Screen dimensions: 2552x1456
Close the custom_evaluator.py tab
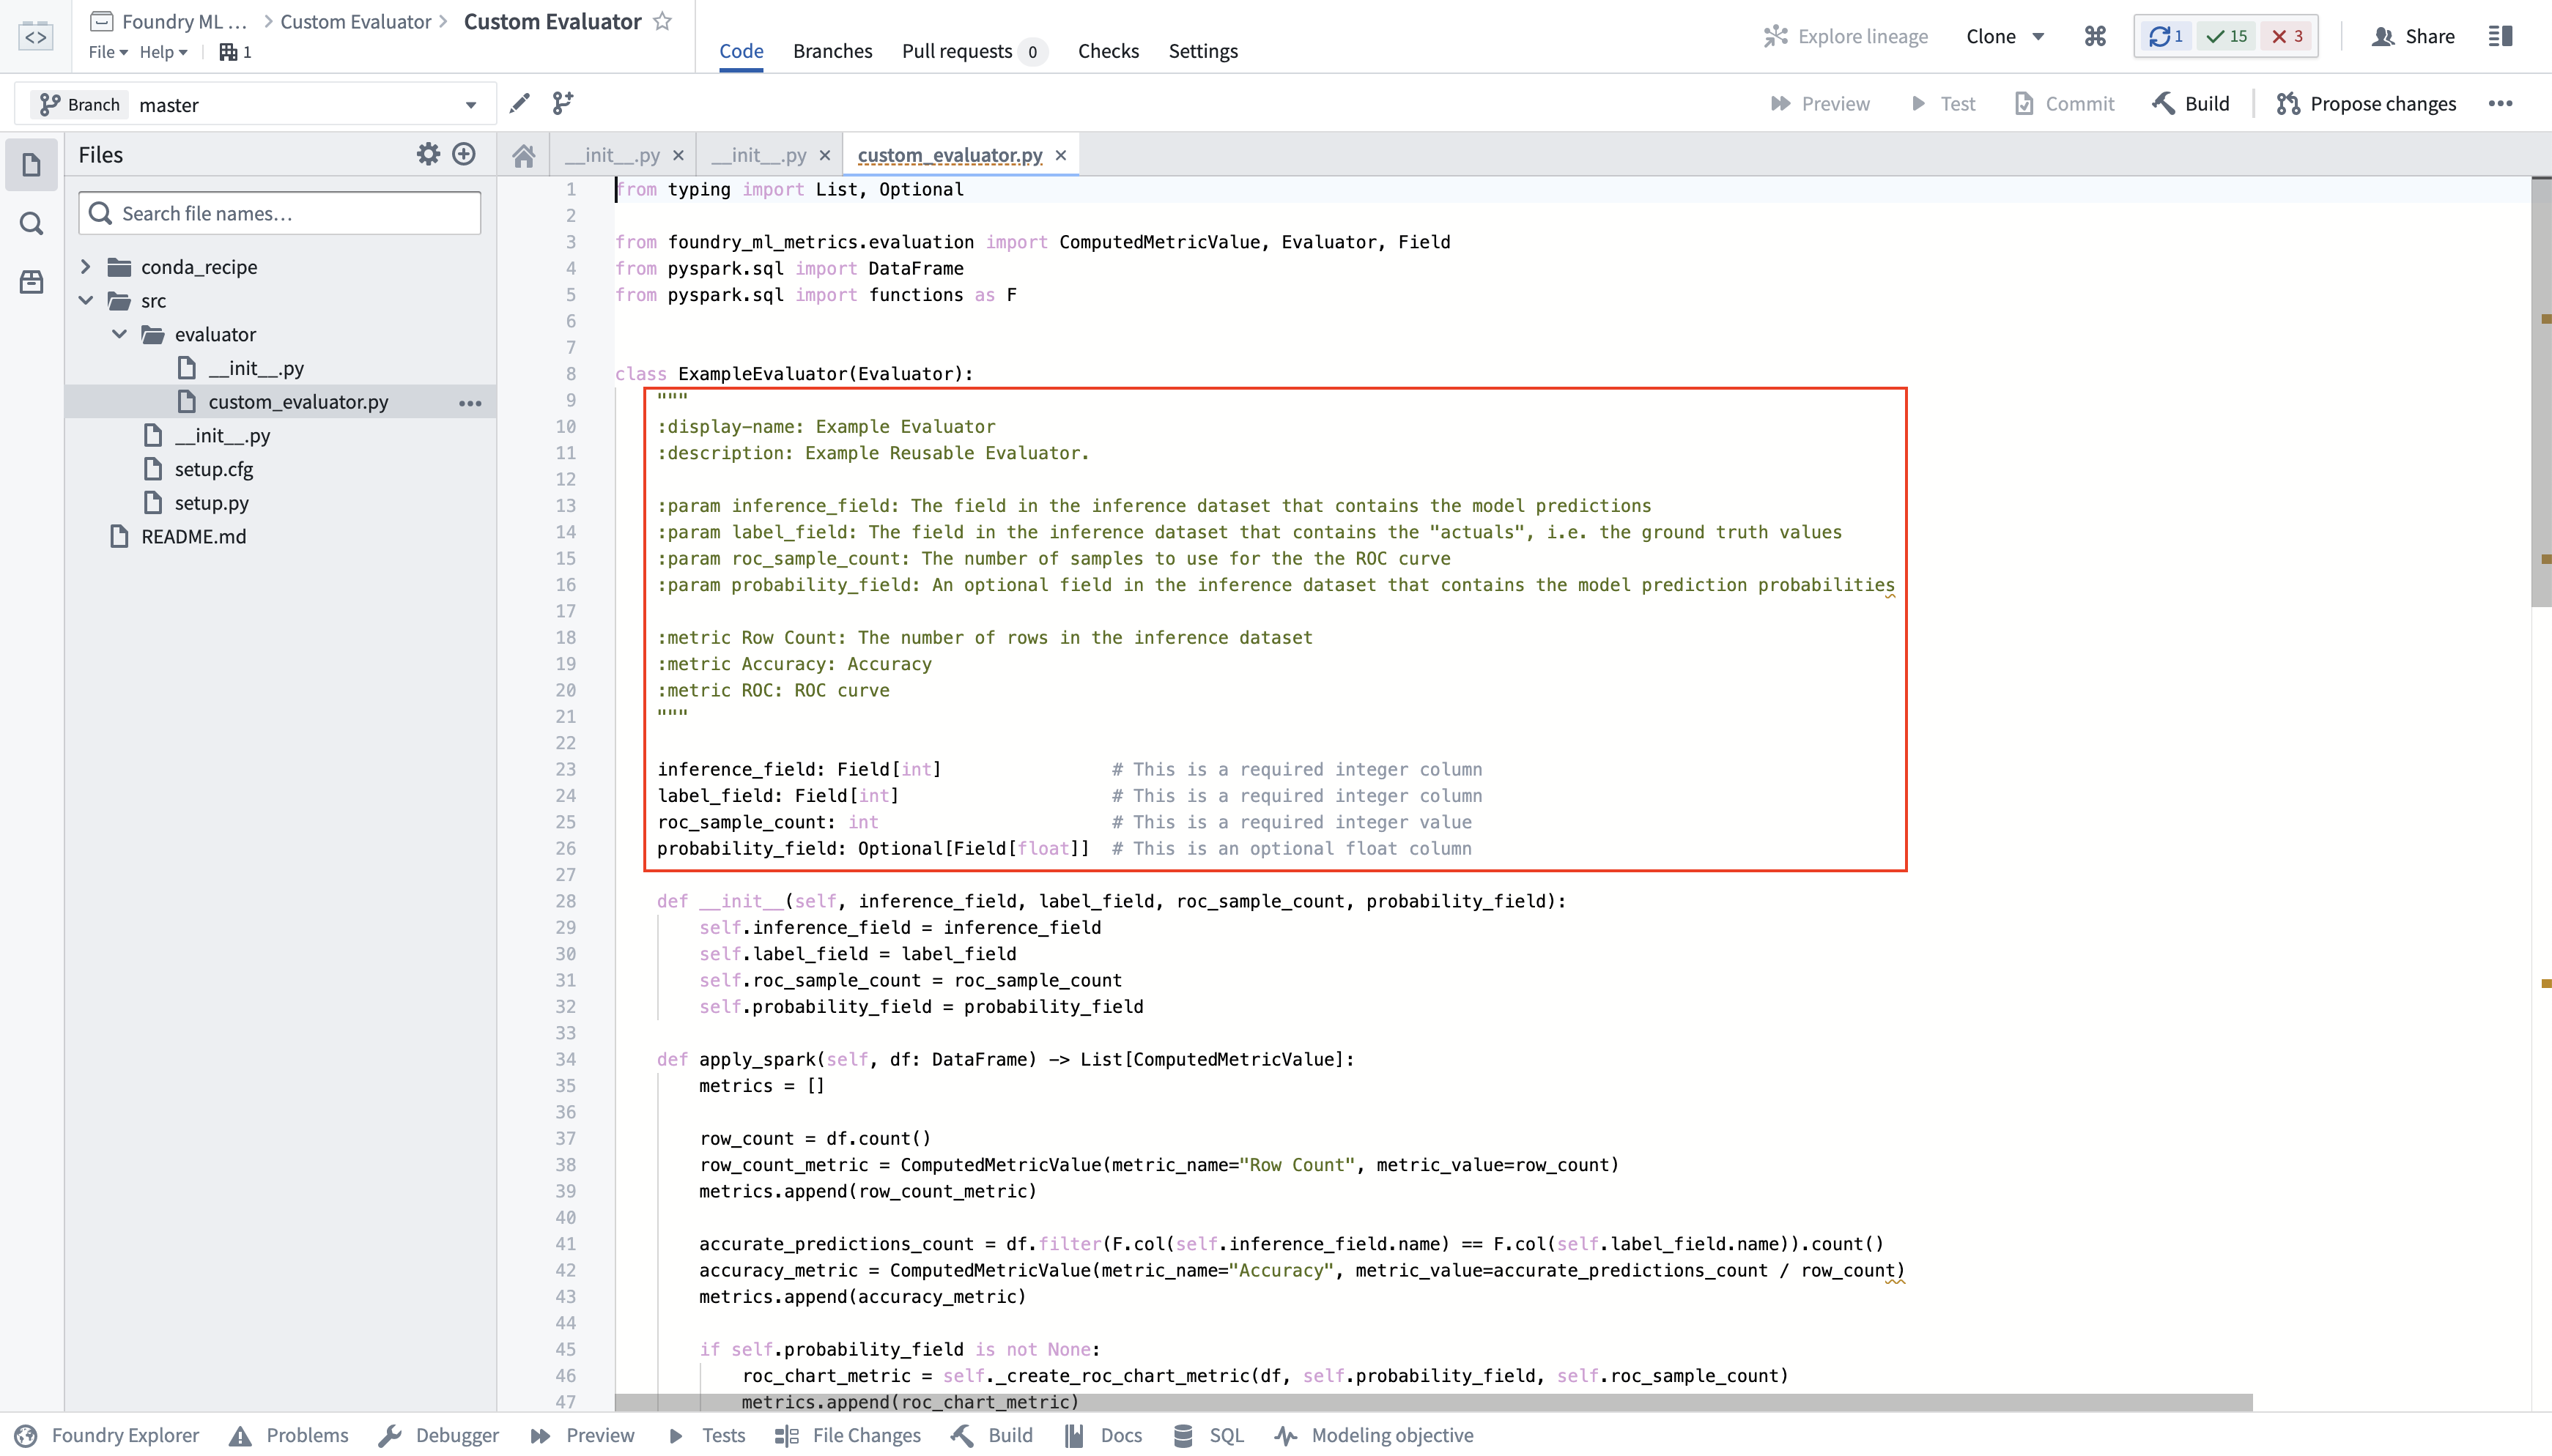1060,155
